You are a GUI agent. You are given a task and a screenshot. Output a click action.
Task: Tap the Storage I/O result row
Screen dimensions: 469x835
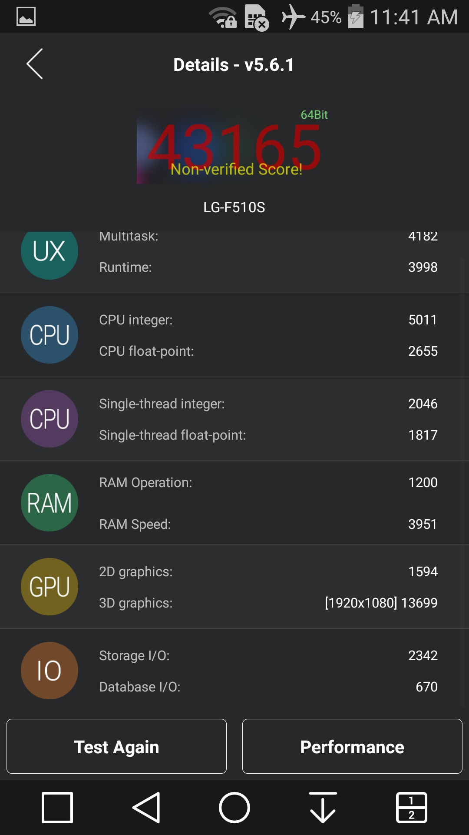coord(268,655)
